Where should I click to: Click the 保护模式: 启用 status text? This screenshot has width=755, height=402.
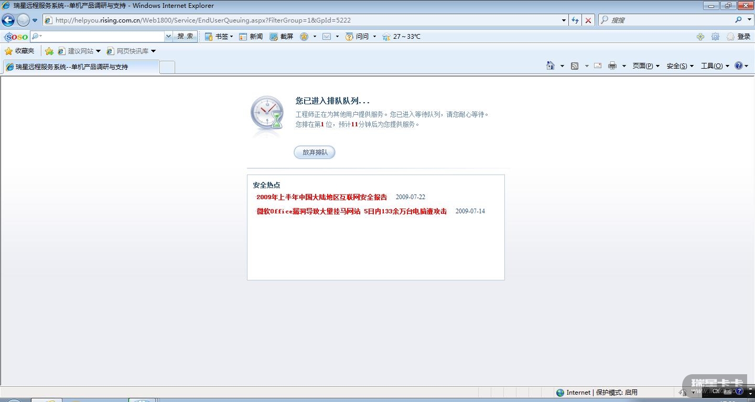pos(617,393)
